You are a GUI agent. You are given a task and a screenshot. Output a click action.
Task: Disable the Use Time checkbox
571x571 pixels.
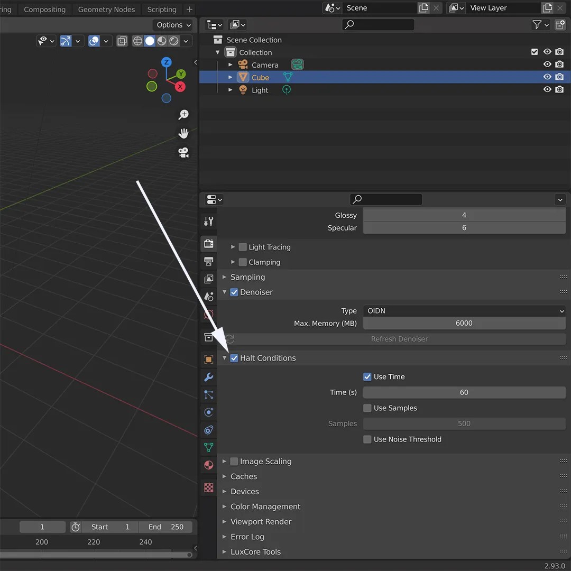367,376
